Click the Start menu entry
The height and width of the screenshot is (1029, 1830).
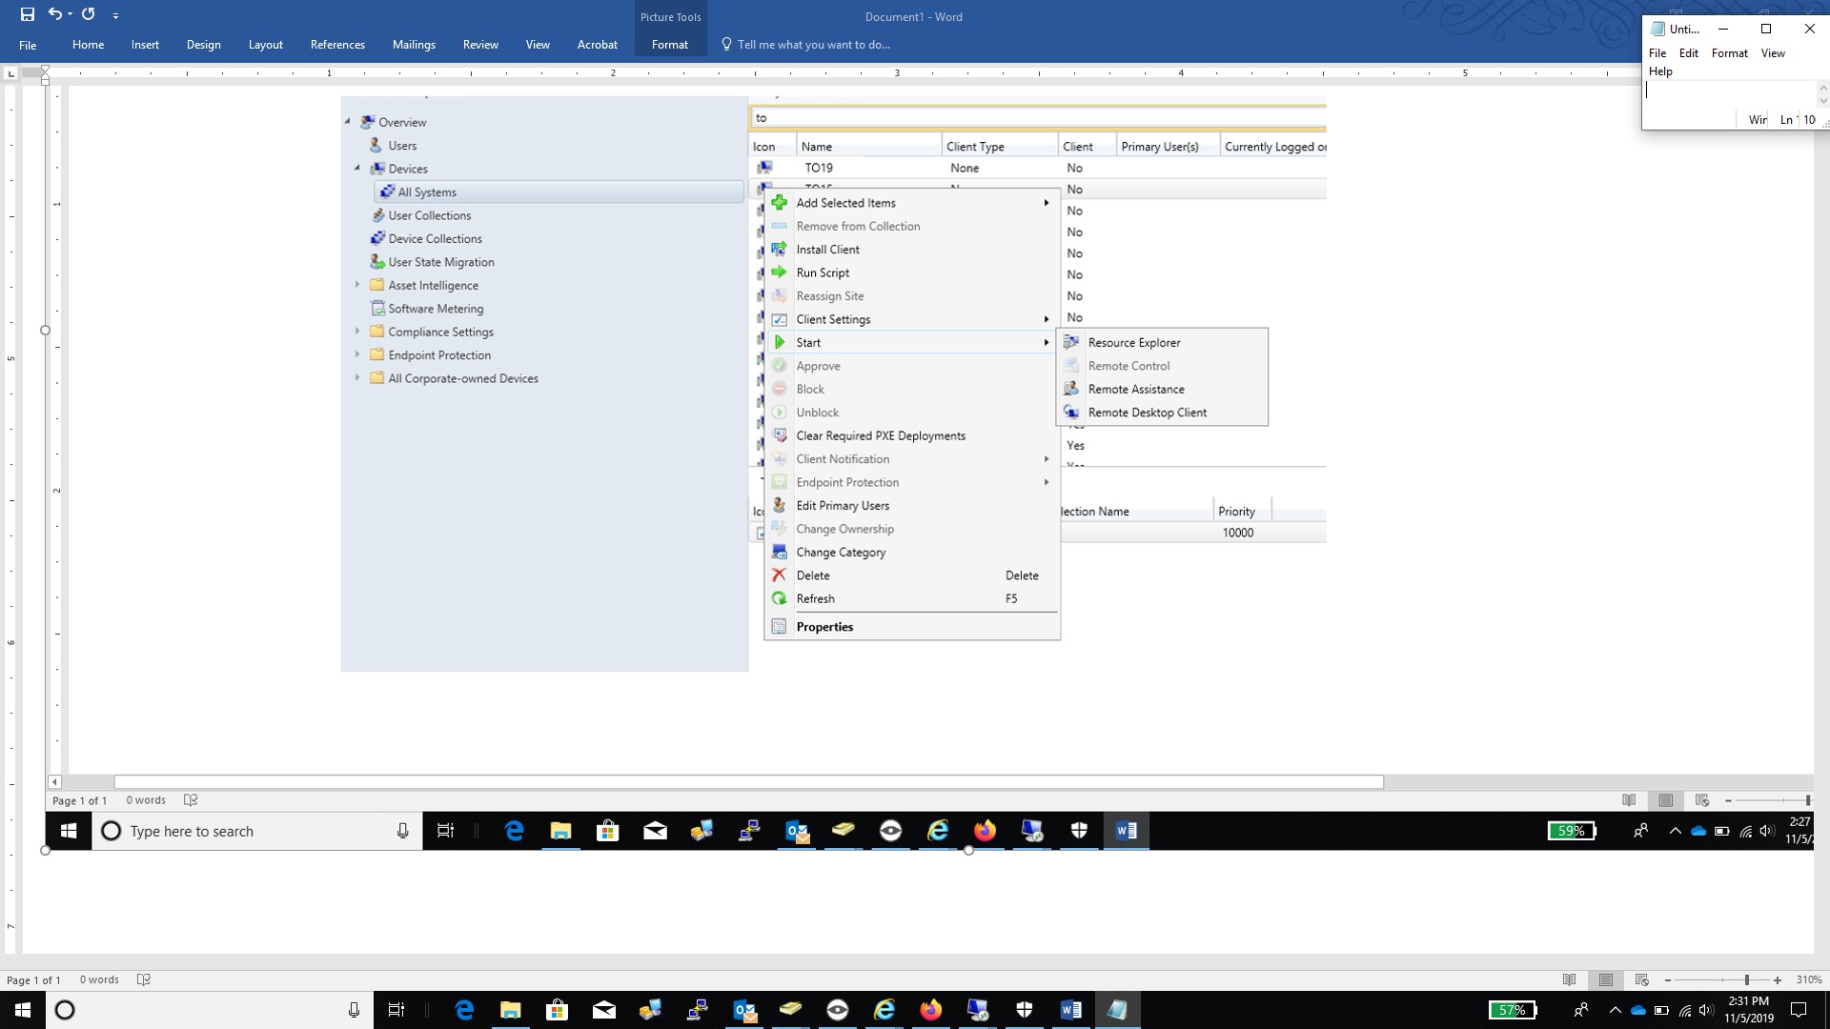click(911, 343)
